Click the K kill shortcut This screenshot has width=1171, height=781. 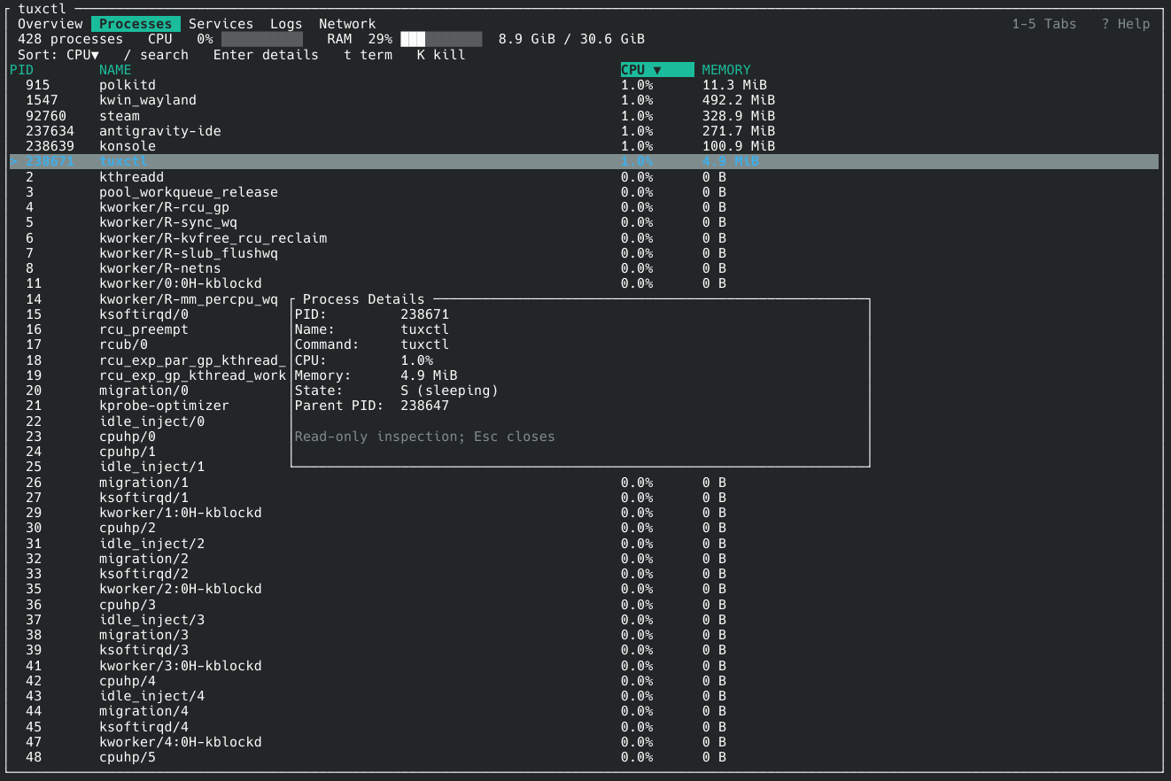point(441,55)
